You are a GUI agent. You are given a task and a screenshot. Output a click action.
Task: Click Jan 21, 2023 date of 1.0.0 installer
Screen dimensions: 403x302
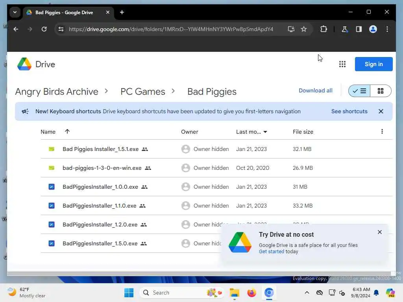pyautogui.click(x=251, y=187)
